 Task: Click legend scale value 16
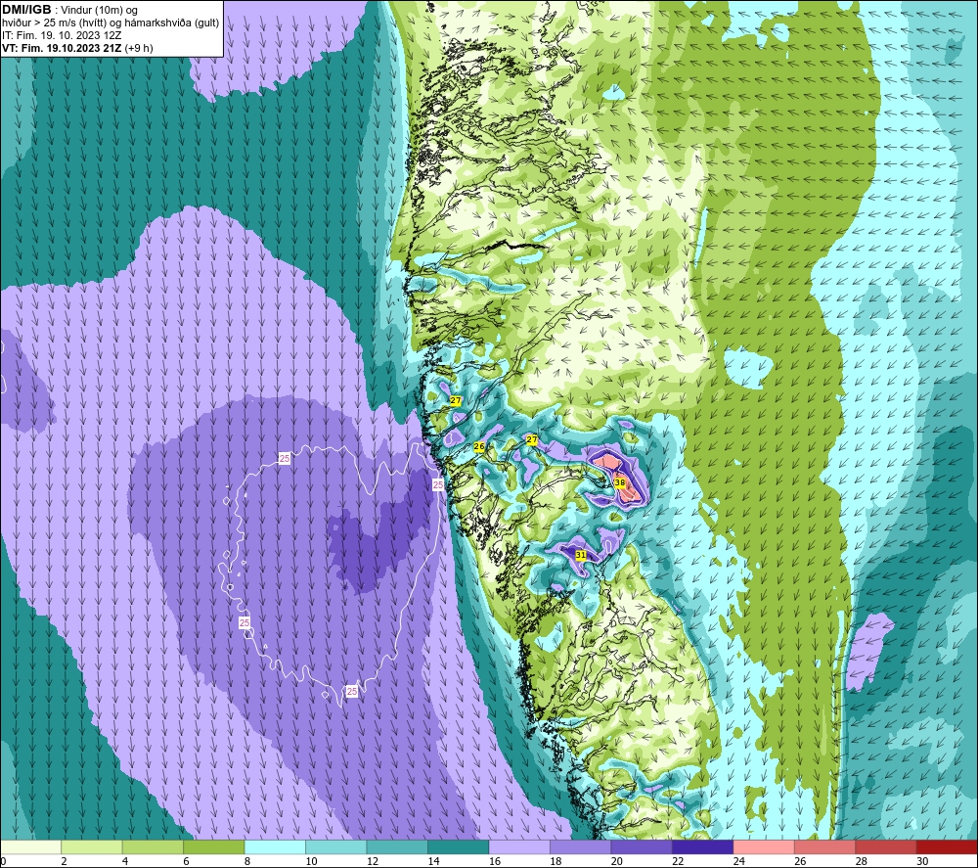(x=495, y=862)
